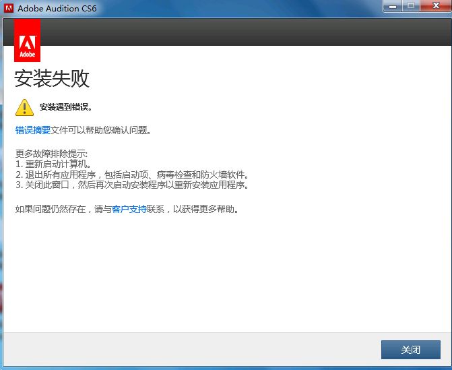Click the Adobe Audition title bar icon

coord(8,8)
